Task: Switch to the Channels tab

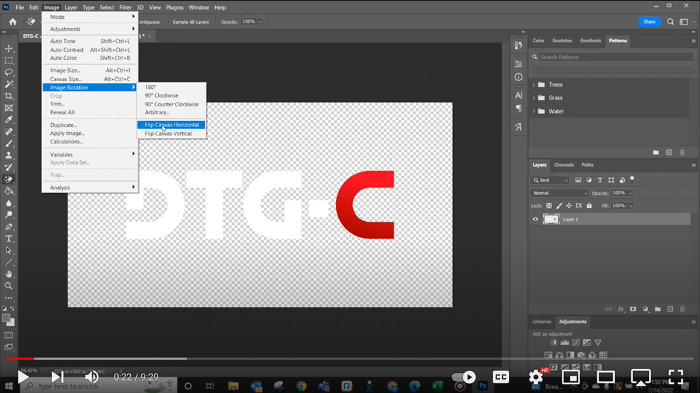Action: [564, 165]
